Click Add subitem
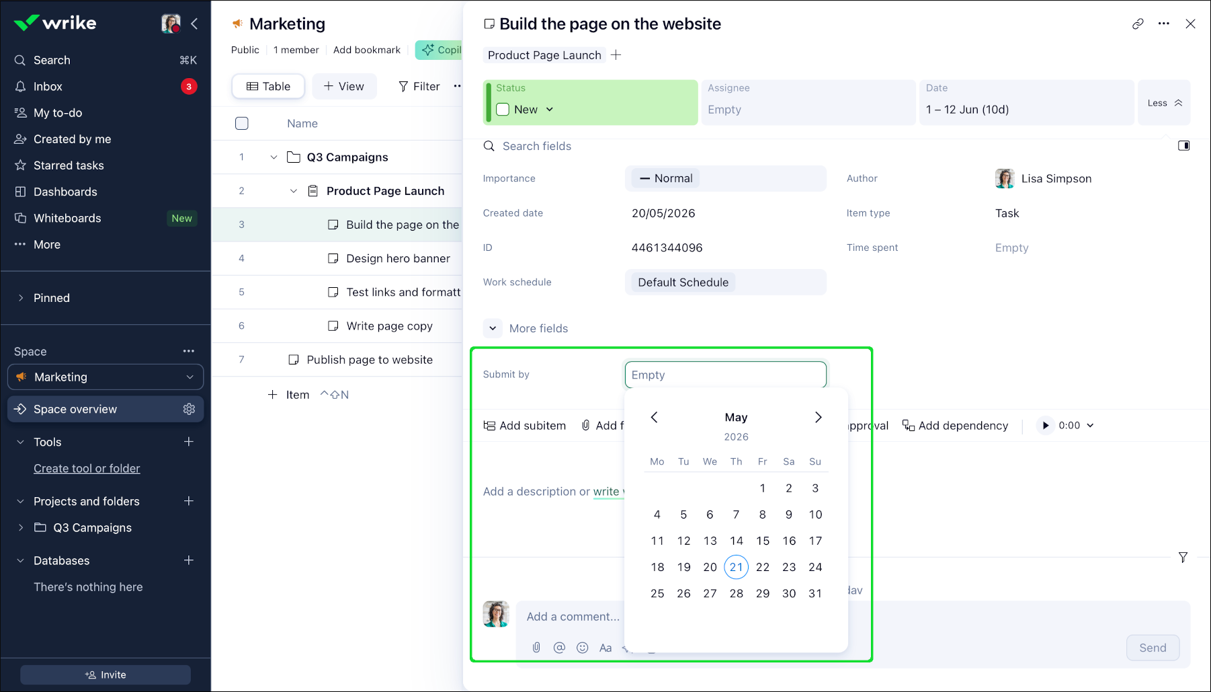 click(525, 426)
